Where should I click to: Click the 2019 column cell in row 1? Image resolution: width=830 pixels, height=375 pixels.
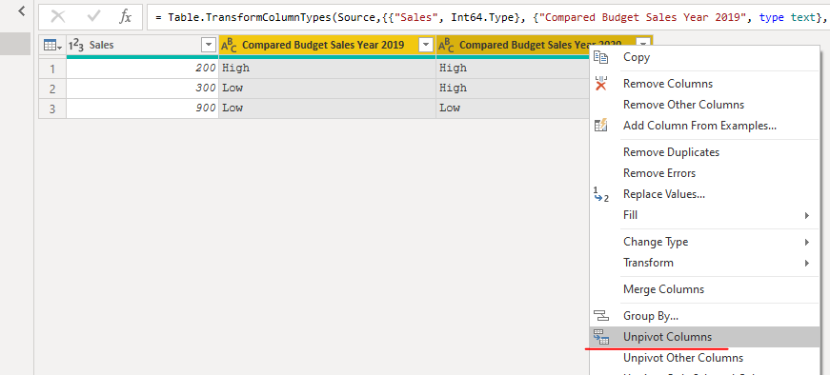pyautogui.click(x=327, y=69)
